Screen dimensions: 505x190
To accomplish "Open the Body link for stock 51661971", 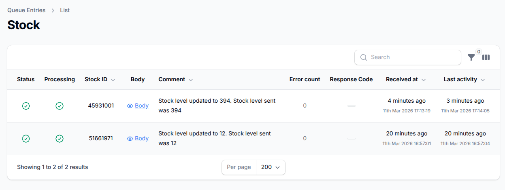I will pos(142,139).
